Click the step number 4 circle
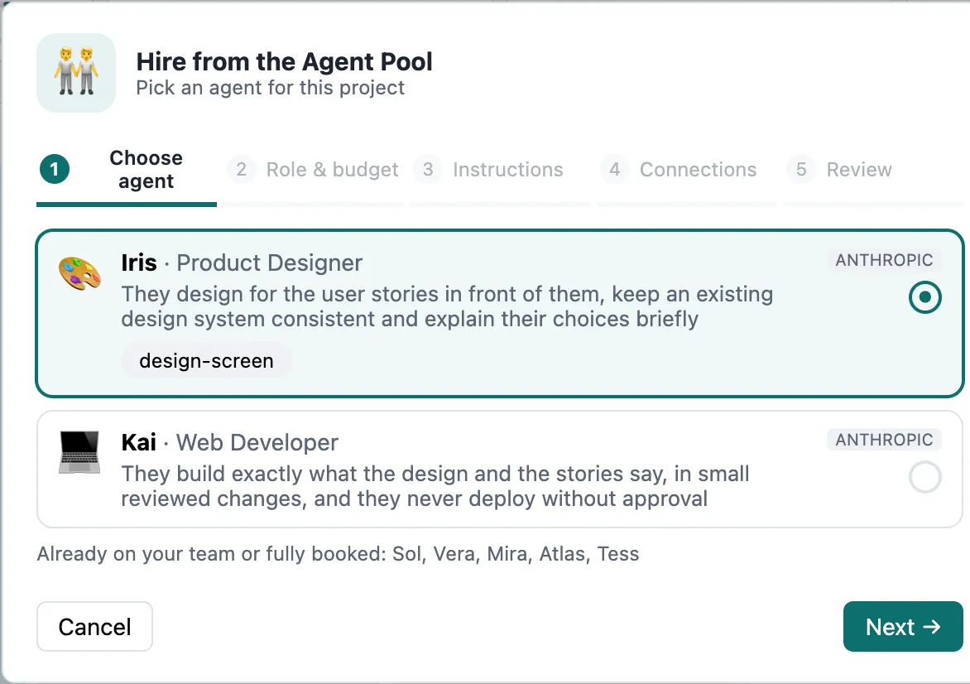This screenshot has width=970, height=684. (x=614, y=169)
